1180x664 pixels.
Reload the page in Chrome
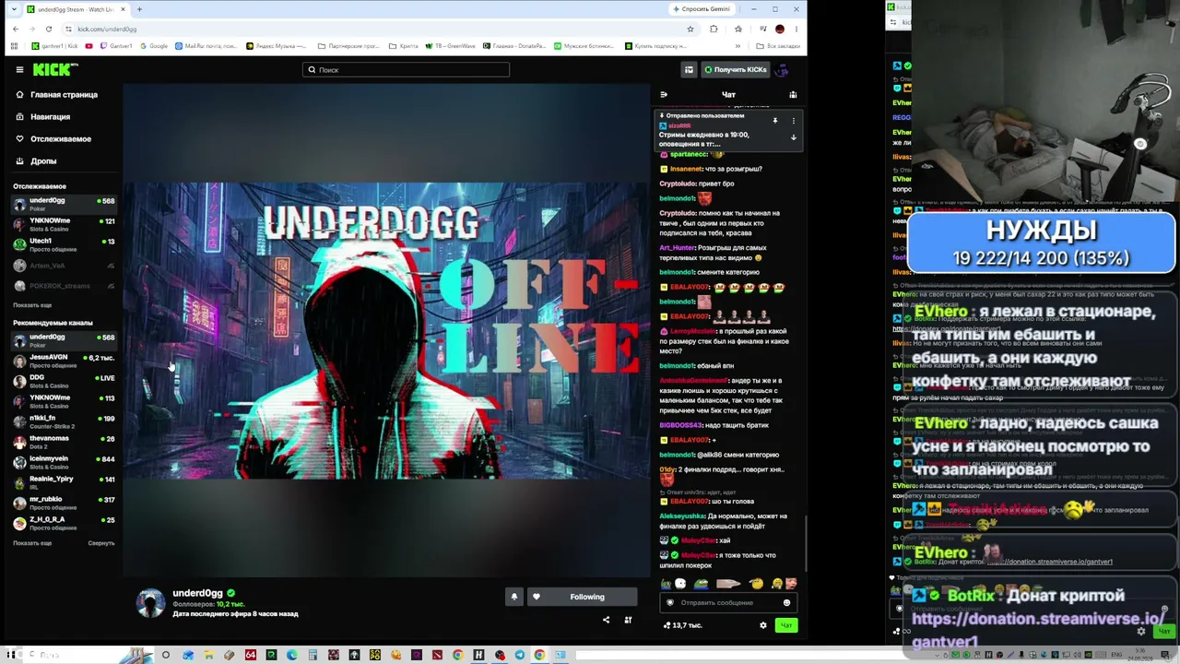(48, 29)
